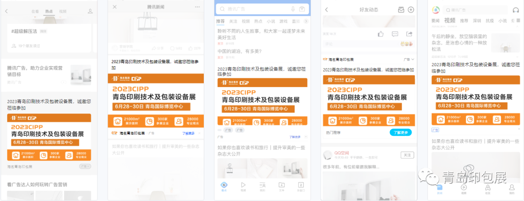Tap the comment icon showing 1692
524x201 pixels.
(176, 49)
